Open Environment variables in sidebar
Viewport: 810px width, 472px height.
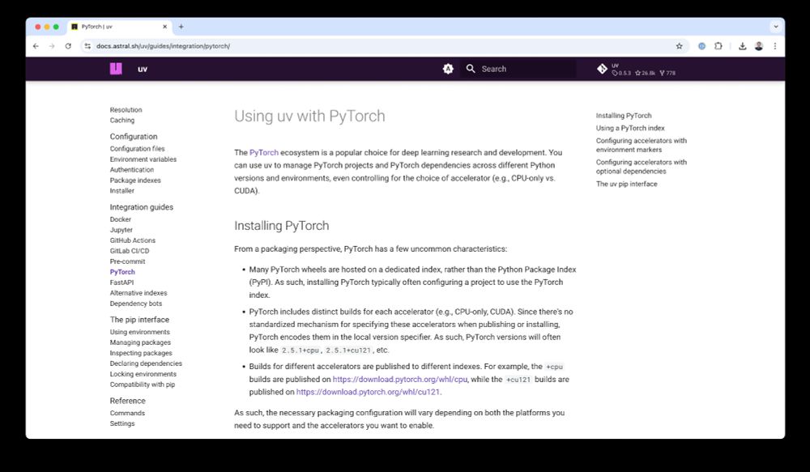143,159
